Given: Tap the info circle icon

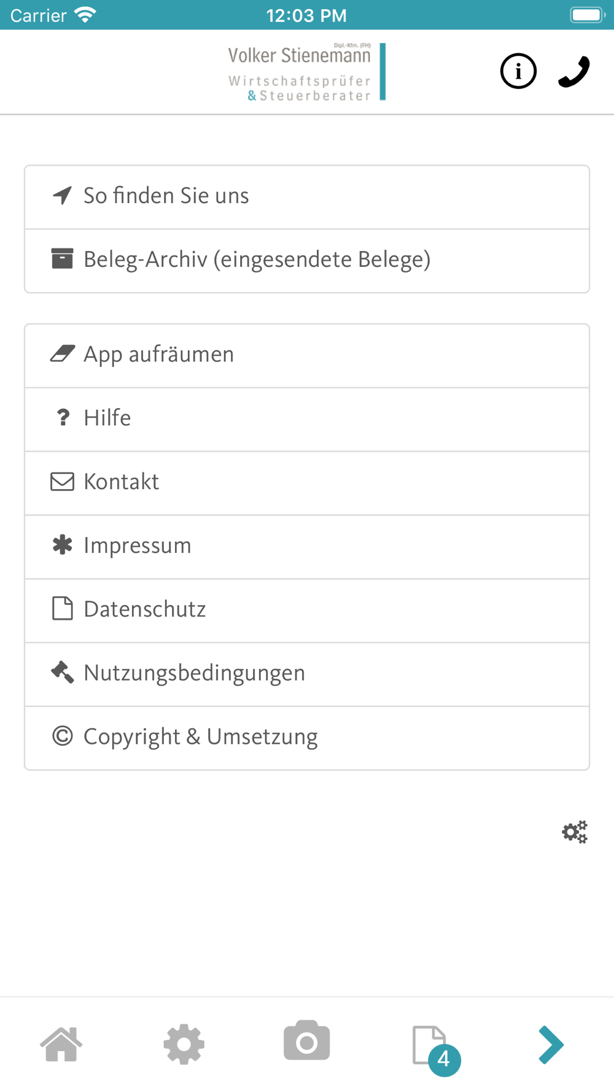Looking at the screenshot, I should coord(518,71).
